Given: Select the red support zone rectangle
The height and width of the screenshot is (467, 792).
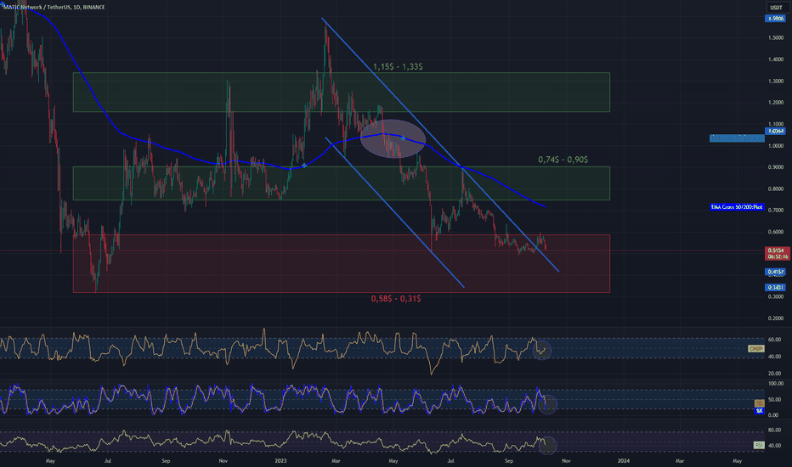Looking at the screenshot, I should click(x=342, y=263).
